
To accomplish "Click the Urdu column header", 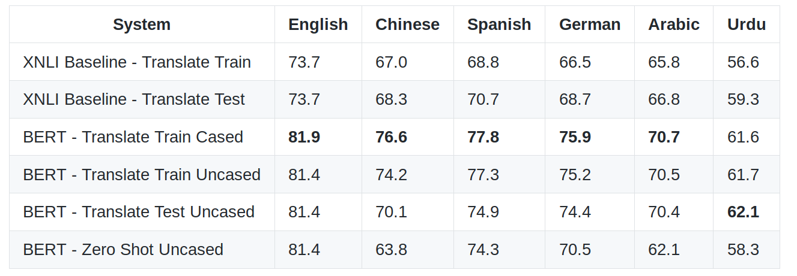I will [747, 25].
